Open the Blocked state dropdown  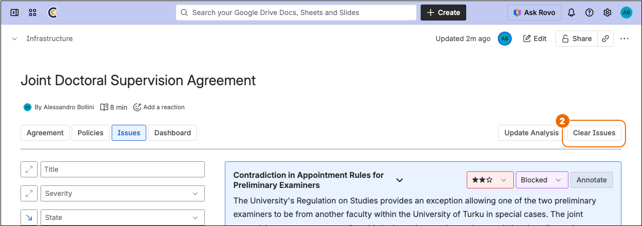tap(541, 180)
